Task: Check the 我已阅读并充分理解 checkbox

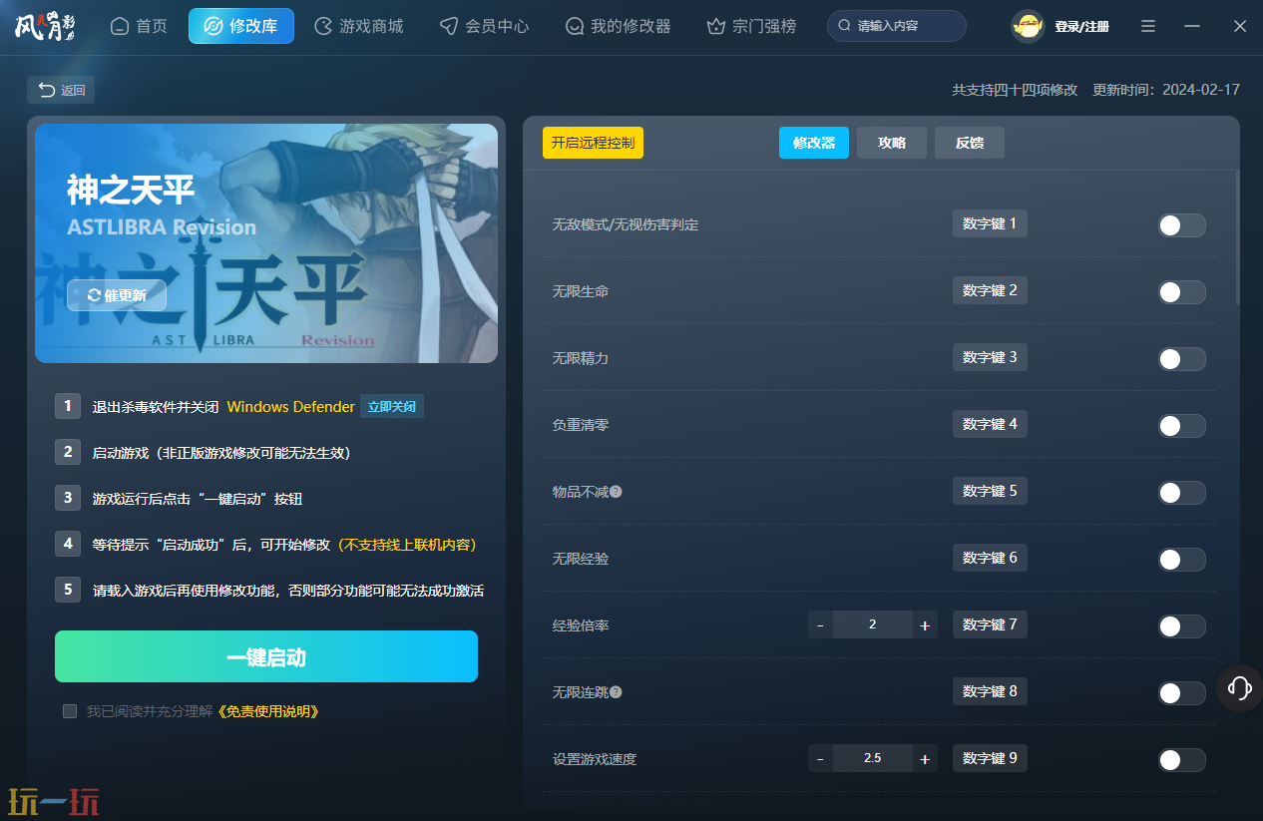Action: pyautogui.click(x=70, y=711)
